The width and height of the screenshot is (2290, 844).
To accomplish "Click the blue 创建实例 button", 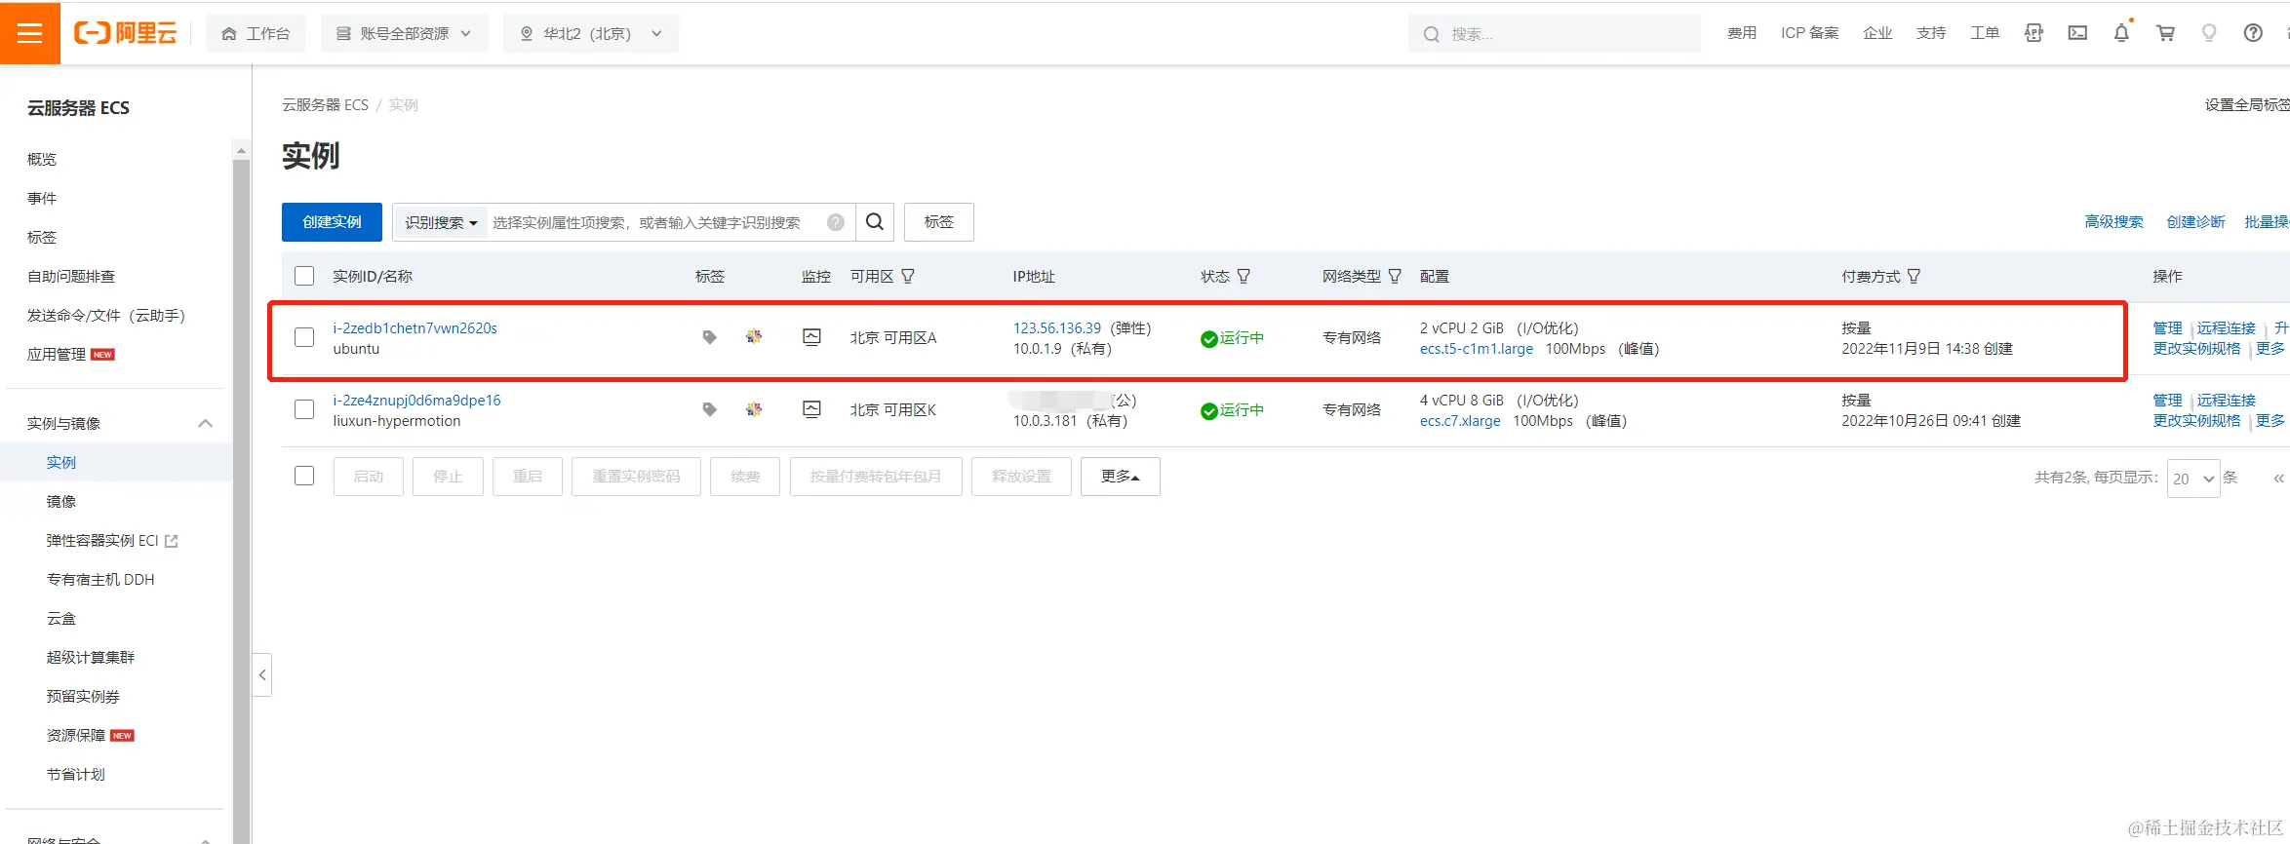I will [x=332, y=222].
